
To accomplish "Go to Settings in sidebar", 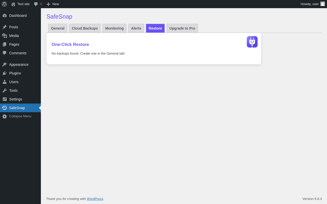I will (20, 99).
